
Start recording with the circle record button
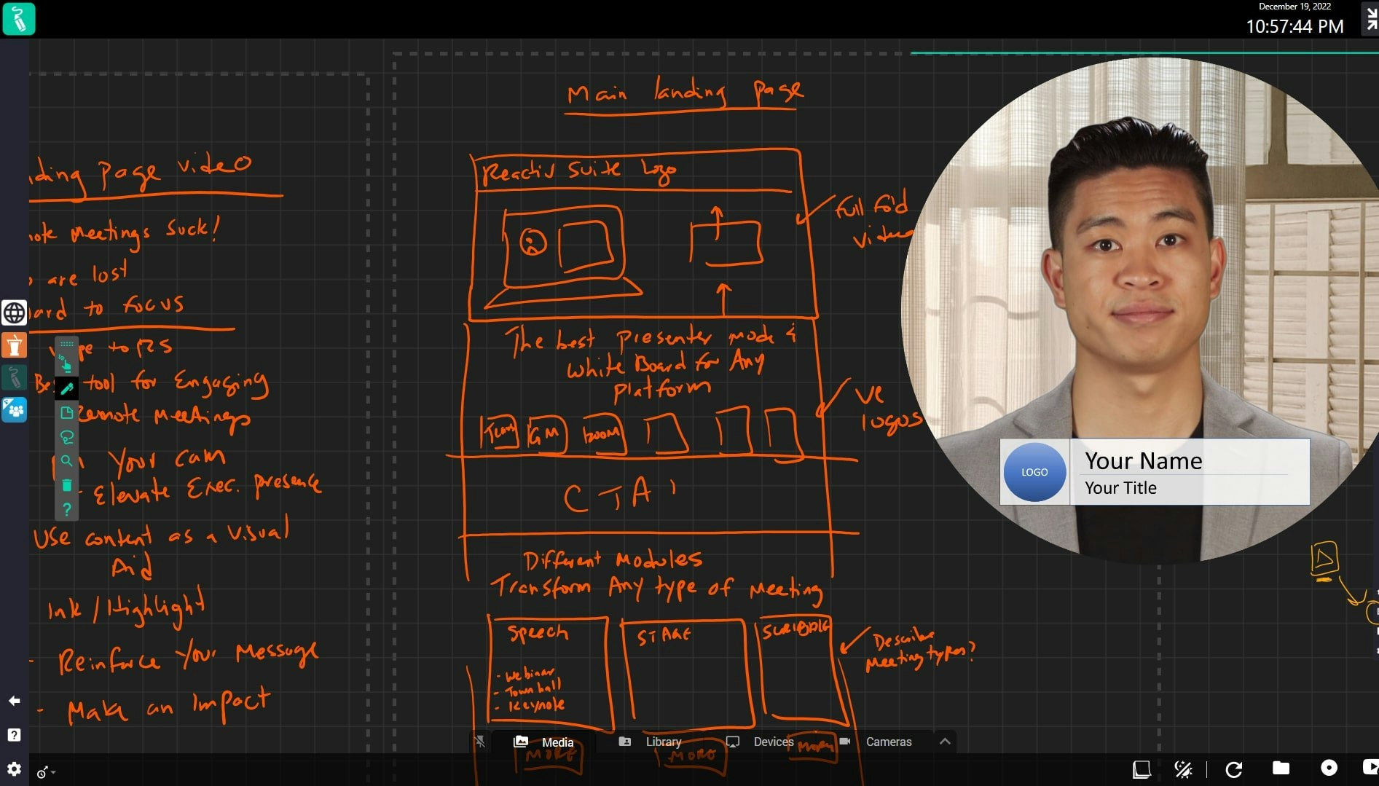(x=1329, y=768)
